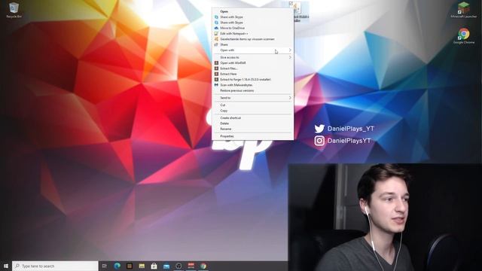Click the Task View taskbar button
The width and height of the screenshot is (482, 271).
(105, 266)
